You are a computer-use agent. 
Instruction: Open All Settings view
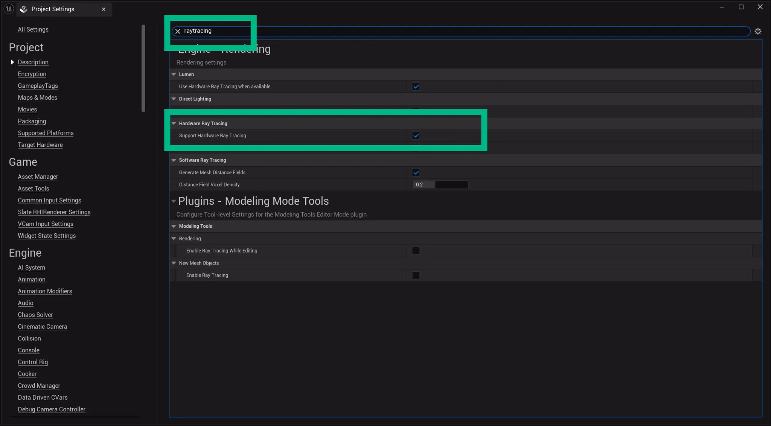33,29
